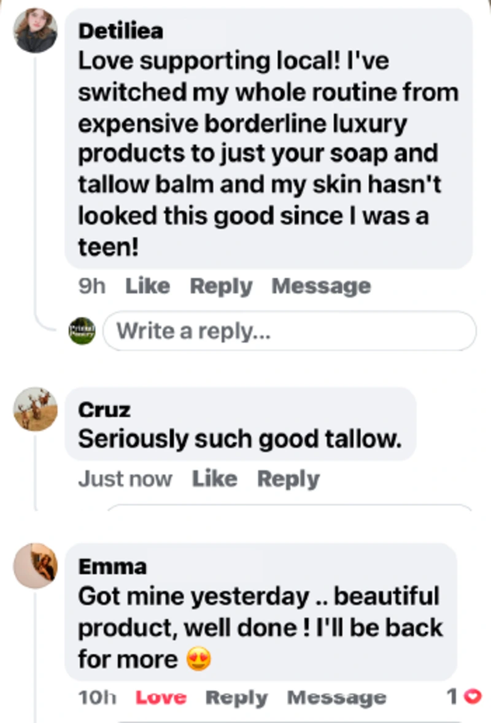Viewport: 491px width, 723px height.
Task: Reply to Emma's comment
Action: tap(236, 698)
